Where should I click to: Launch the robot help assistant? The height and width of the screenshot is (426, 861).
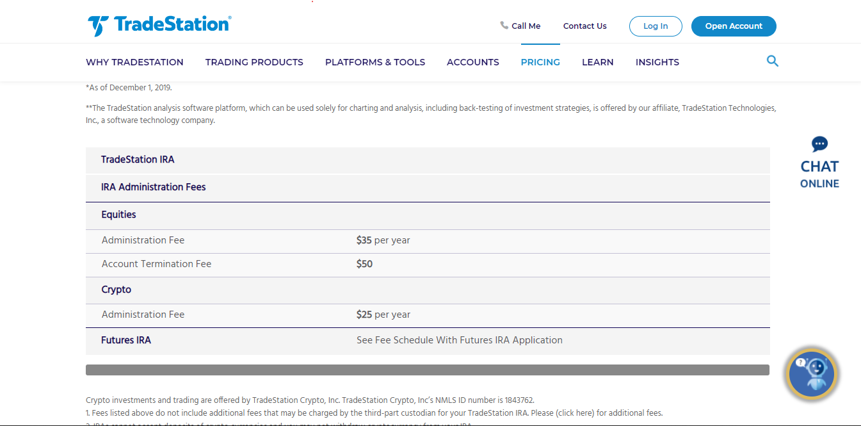tap(813, 374)
